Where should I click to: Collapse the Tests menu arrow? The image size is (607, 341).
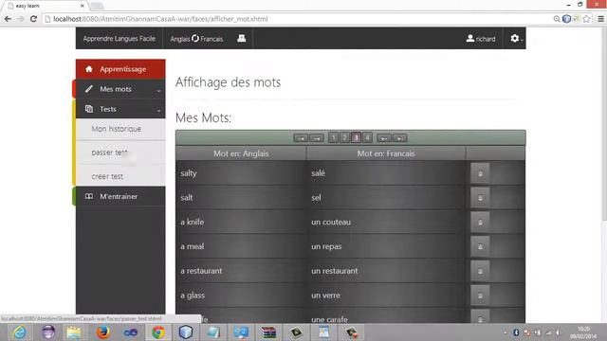coord(158,111)
